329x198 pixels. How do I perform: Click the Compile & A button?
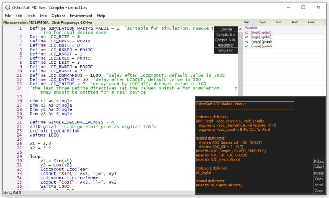tap(226, 35)
